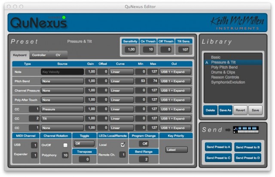
Task: Open the Note row Out dropdown
Action: tap(175, 72)
